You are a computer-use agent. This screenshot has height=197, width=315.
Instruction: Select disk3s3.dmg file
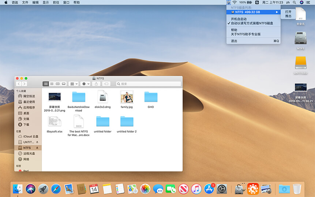[x=103, y=97]
